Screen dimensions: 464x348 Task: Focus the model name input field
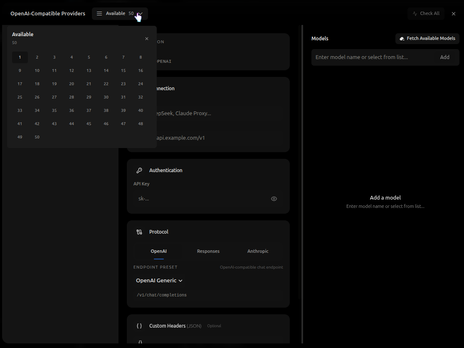click(373, 57)
